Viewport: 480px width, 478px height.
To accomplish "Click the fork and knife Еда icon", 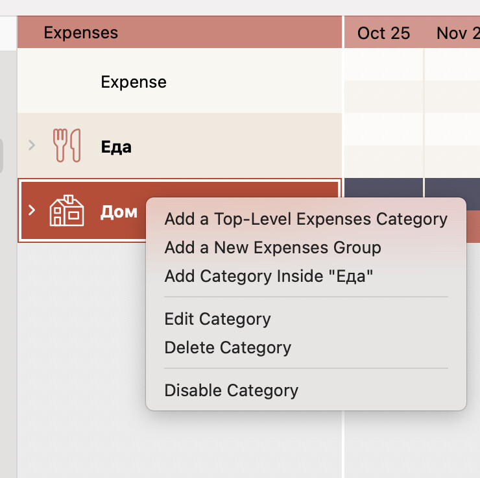I will 66,145.
